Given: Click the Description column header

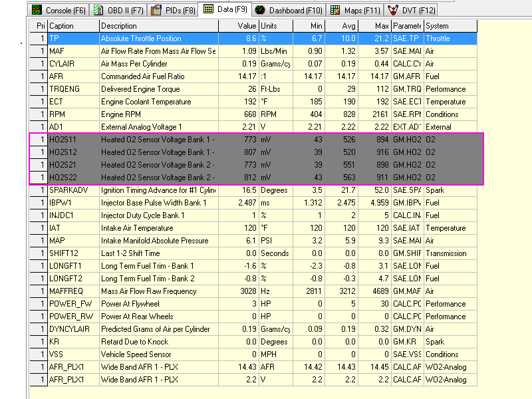Looking at the screenshot, I should 158,26.
